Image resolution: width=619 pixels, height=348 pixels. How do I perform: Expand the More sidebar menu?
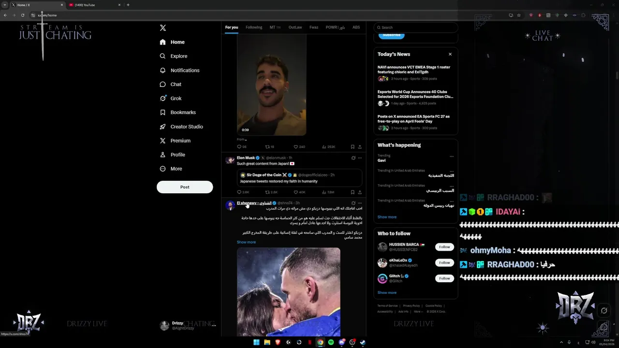(x=171, y=169)
